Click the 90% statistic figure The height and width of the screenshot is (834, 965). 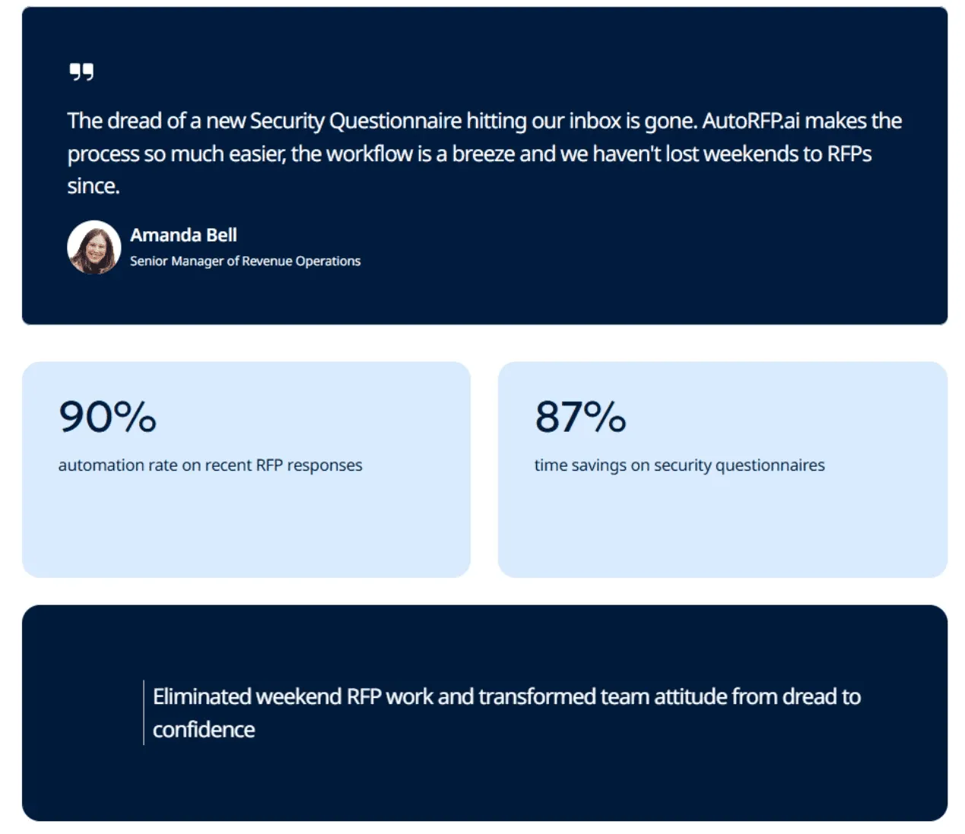pos(107,417)
